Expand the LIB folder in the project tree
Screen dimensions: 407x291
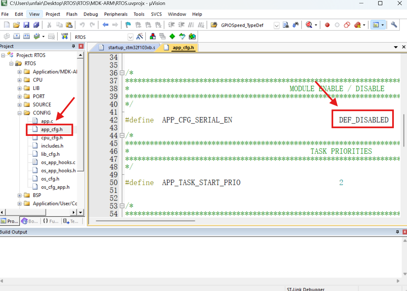click(19, 88)
